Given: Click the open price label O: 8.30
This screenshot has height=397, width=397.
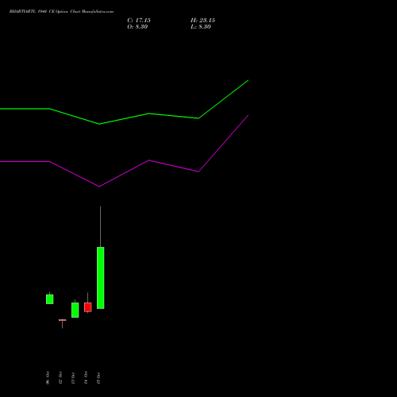Looking at the screenshot, I should coord(137,27).
